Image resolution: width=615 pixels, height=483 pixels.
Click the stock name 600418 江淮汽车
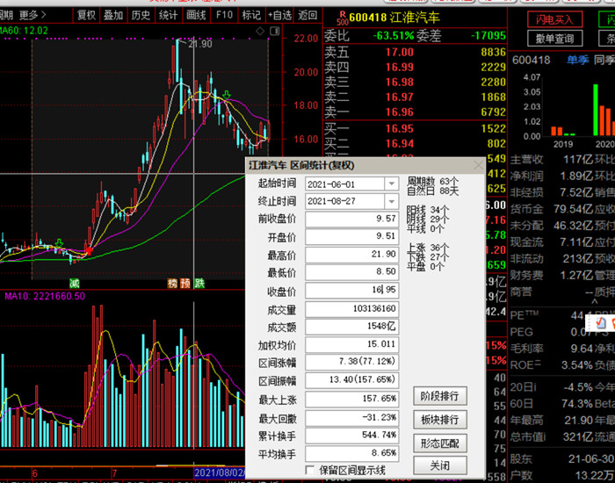point(394,18)
